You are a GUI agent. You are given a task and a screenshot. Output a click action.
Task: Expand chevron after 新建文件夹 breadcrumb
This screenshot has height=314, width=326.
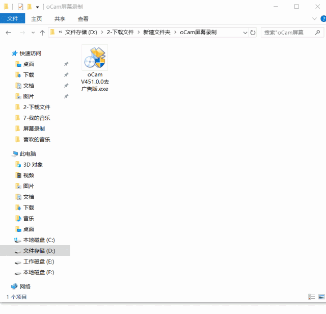pos(175,33)
